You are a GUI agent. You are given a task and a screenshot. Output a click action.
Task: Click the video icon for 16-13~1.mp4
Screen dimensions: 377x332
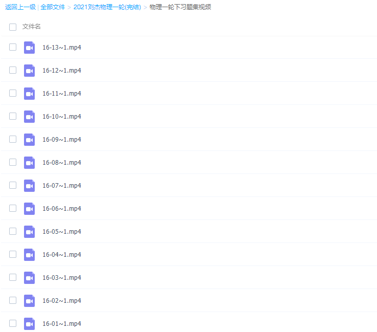29,48
